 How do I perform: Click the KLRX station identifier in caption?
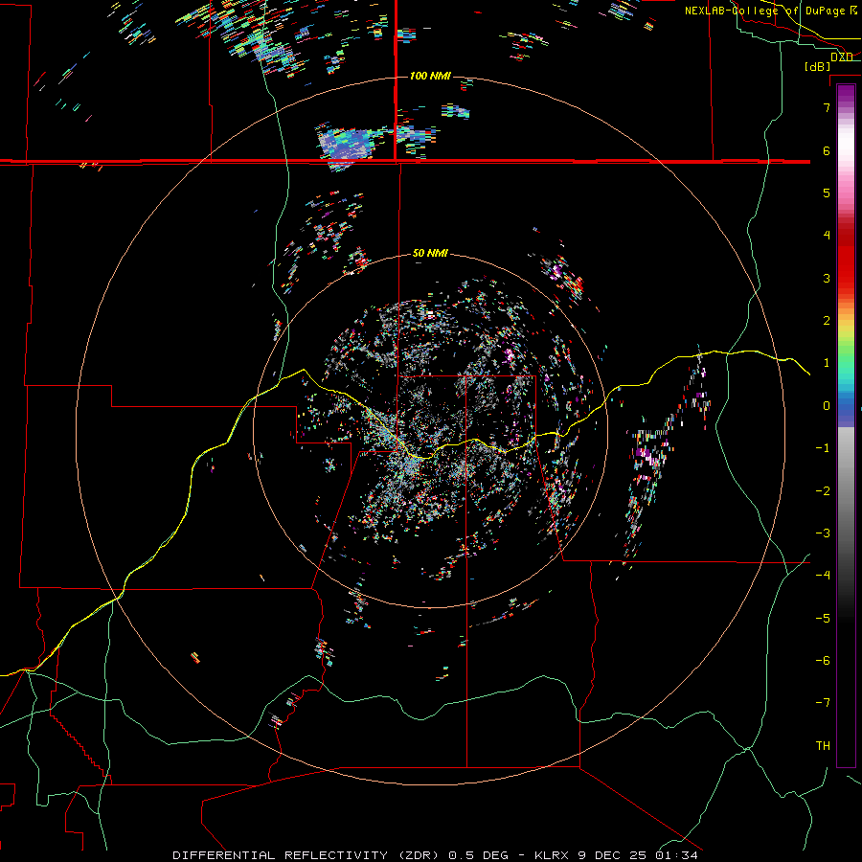[552, 855]
